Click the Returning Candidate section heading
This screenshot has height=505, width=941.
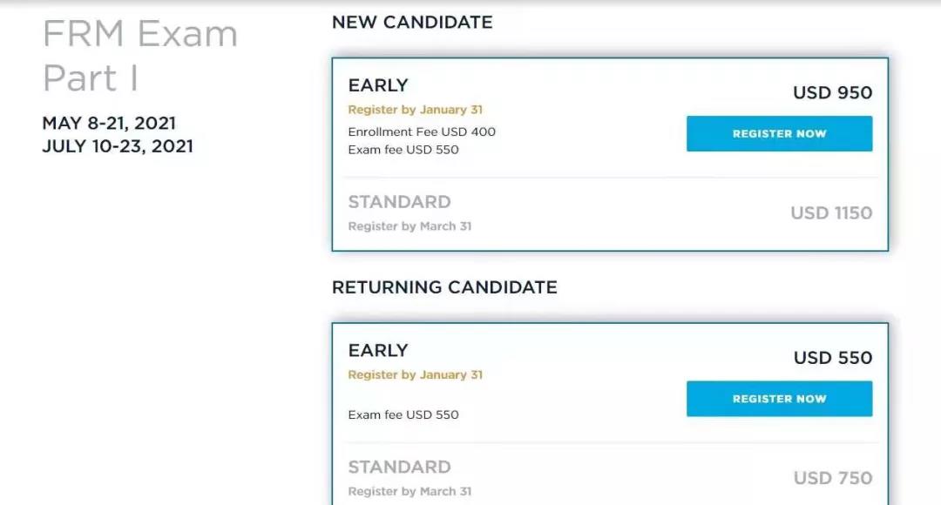[x=444, y=287]
